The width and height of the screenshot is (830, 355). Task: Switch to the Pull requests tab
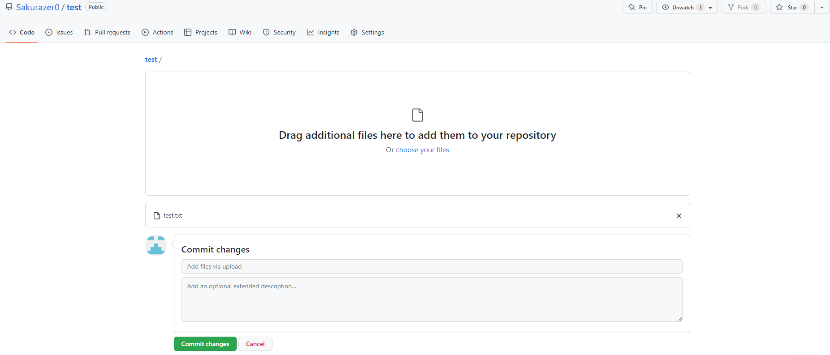[107, 32]
